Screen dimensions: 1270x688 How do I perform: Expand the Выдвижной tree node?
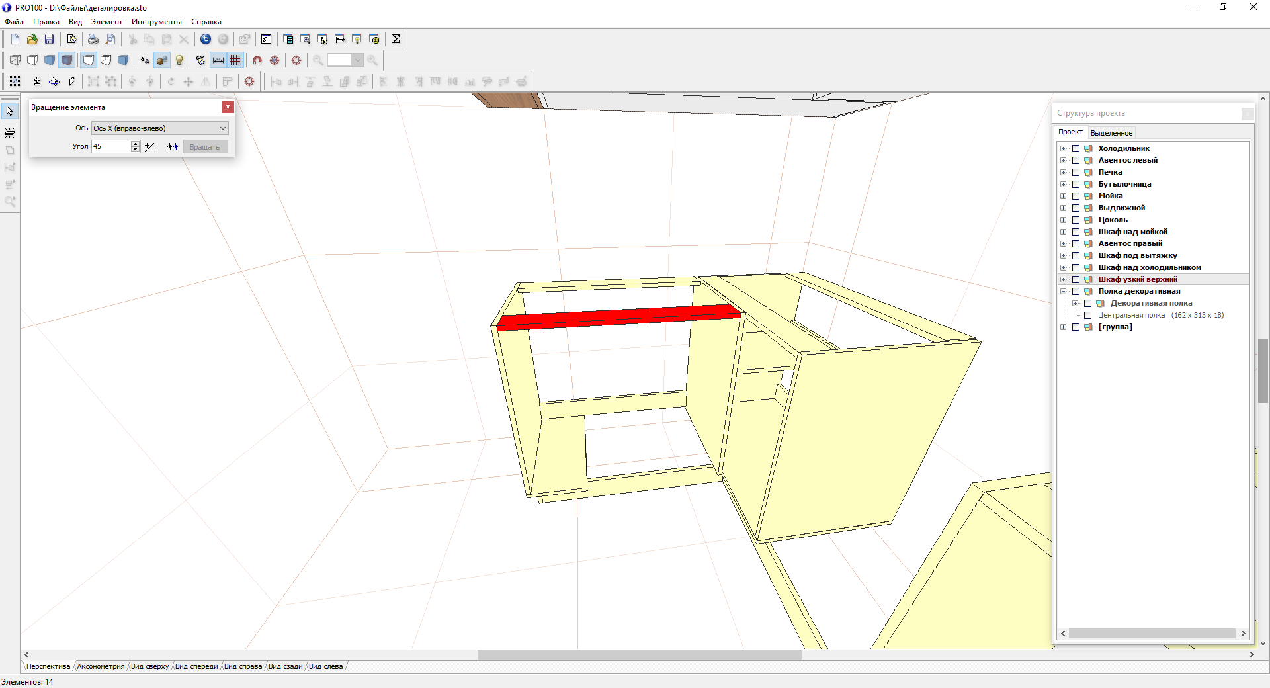point(1064,208)
